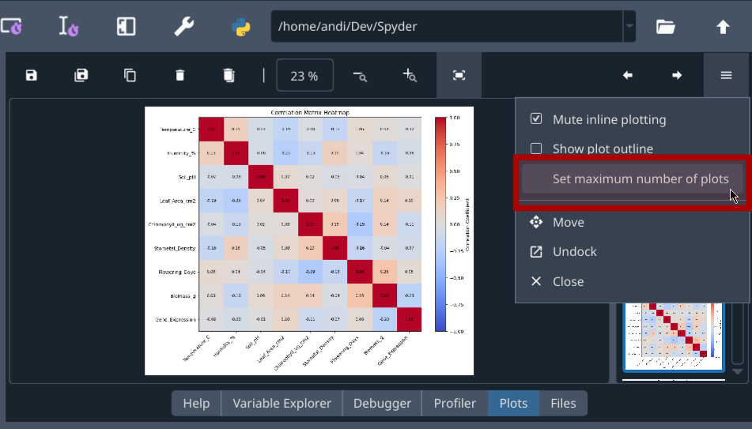752x429 pixels.
Task: Open the Python path manager icon
Action: point(240,26)
